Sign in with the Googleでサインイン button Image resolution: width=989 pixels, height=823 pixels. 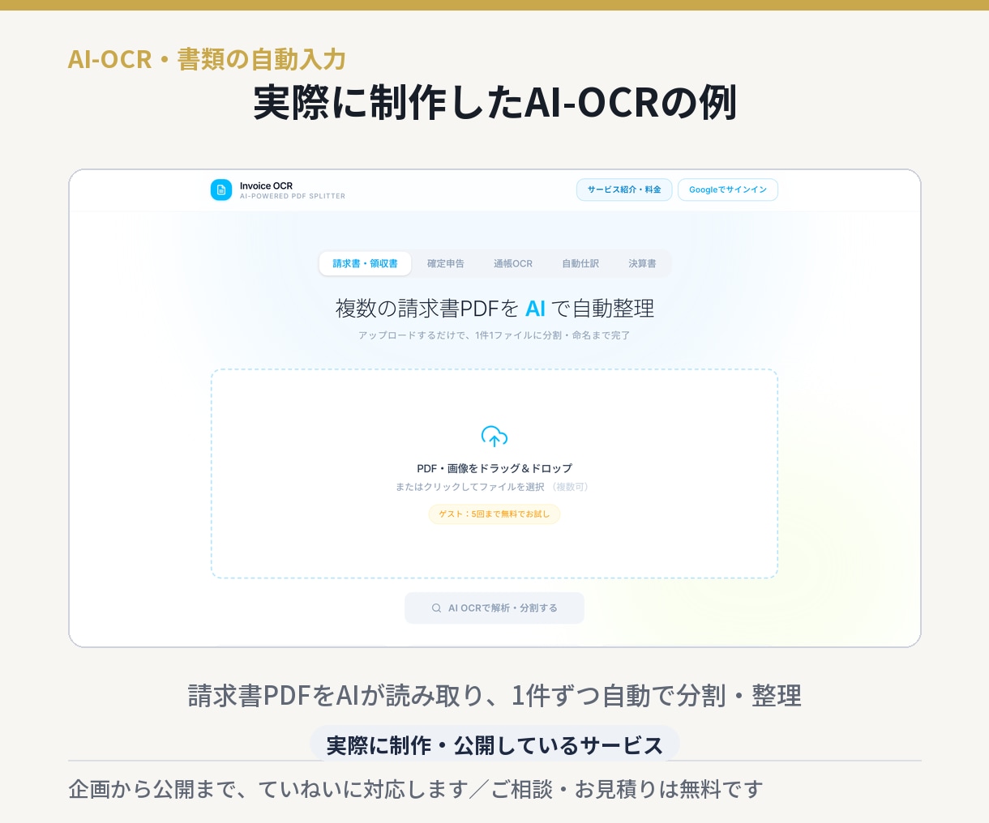(x=728, y=190)
